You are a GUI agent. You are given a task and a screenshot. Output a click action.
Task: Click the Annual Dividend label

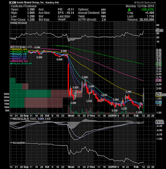click(x=89, y=13)
